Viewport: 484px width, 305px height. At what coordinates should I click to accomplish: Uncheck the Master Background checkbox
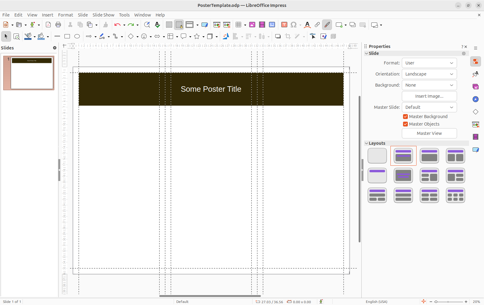click(x=405, y=117)
